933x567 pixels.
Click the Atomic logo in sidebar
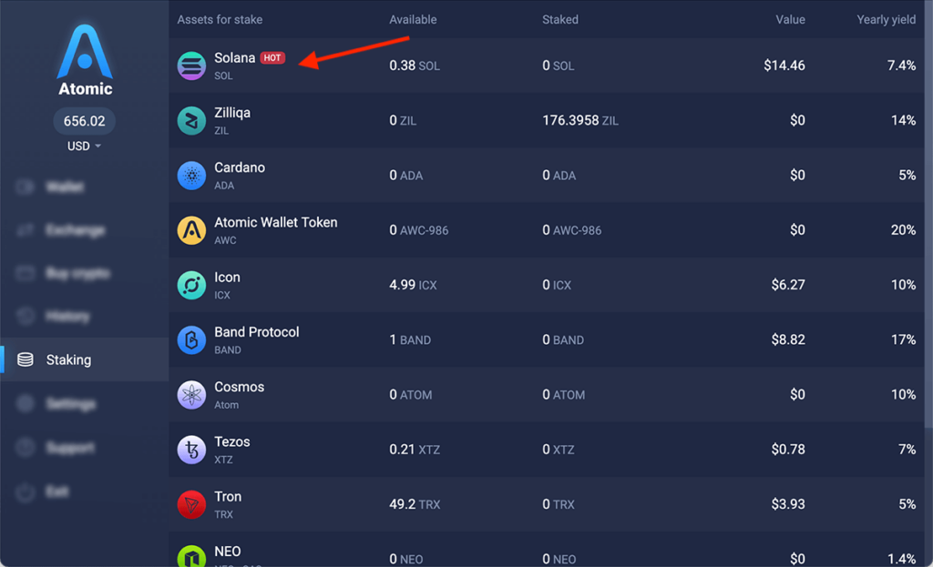coord(85,60)
